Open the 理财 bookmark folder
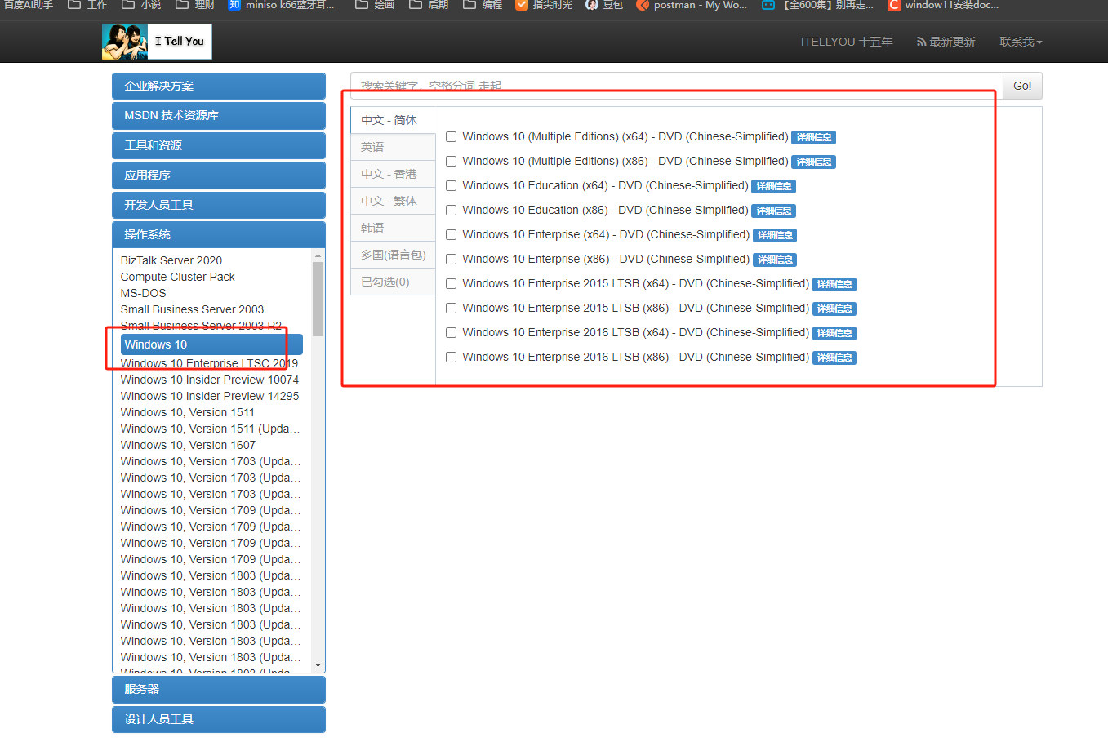Viewport: 1108px width, 742px height. coord(195,5)
